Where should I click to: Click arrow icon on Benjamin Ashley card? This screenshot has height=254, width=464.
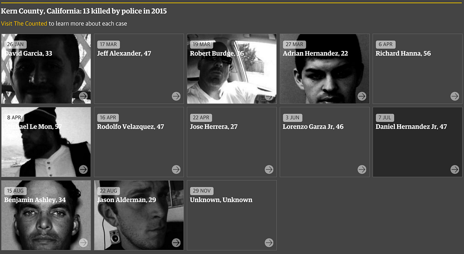point(83,242)
